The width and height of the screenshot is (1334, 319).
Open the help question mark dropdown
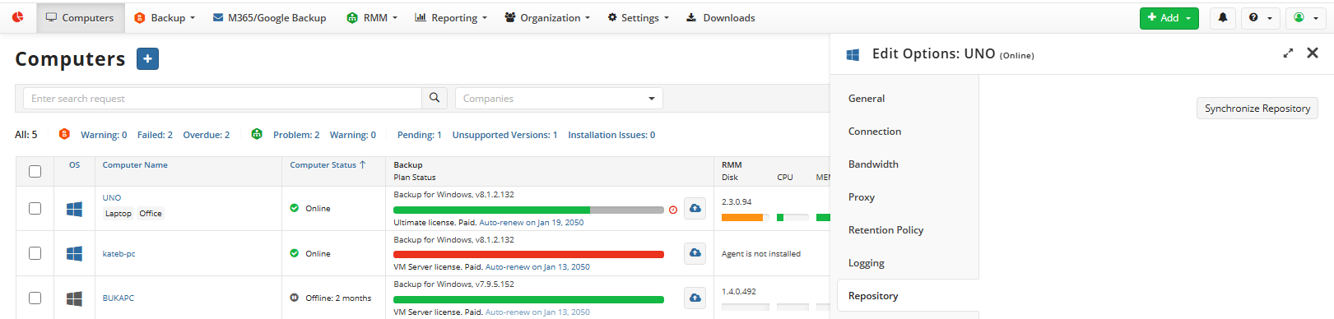click(x=1260, y=17)
